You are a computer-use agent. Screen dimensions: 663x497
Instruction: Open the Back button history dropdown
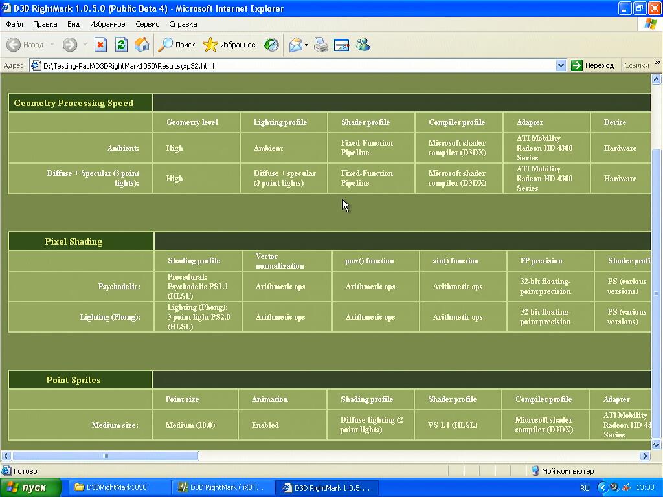[52, 45]
